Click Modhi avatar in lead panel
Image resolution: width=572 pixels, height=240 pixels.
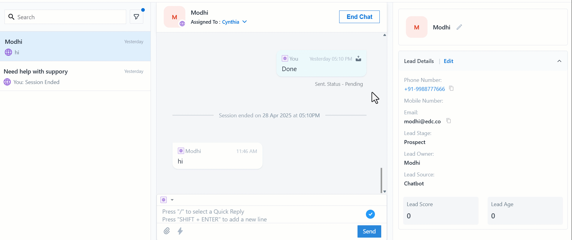click(x=417, y=27)
